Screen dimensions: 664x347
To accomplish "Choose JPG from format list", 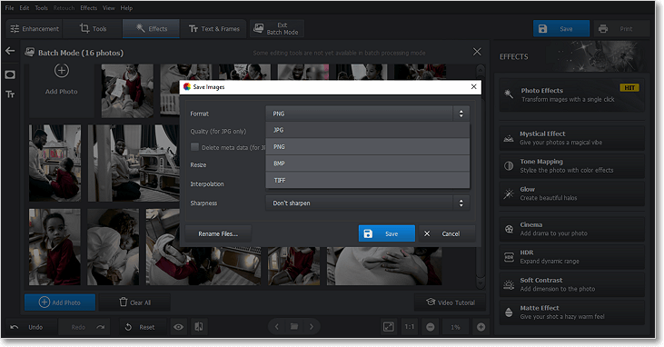I will (x=368, y=130).
